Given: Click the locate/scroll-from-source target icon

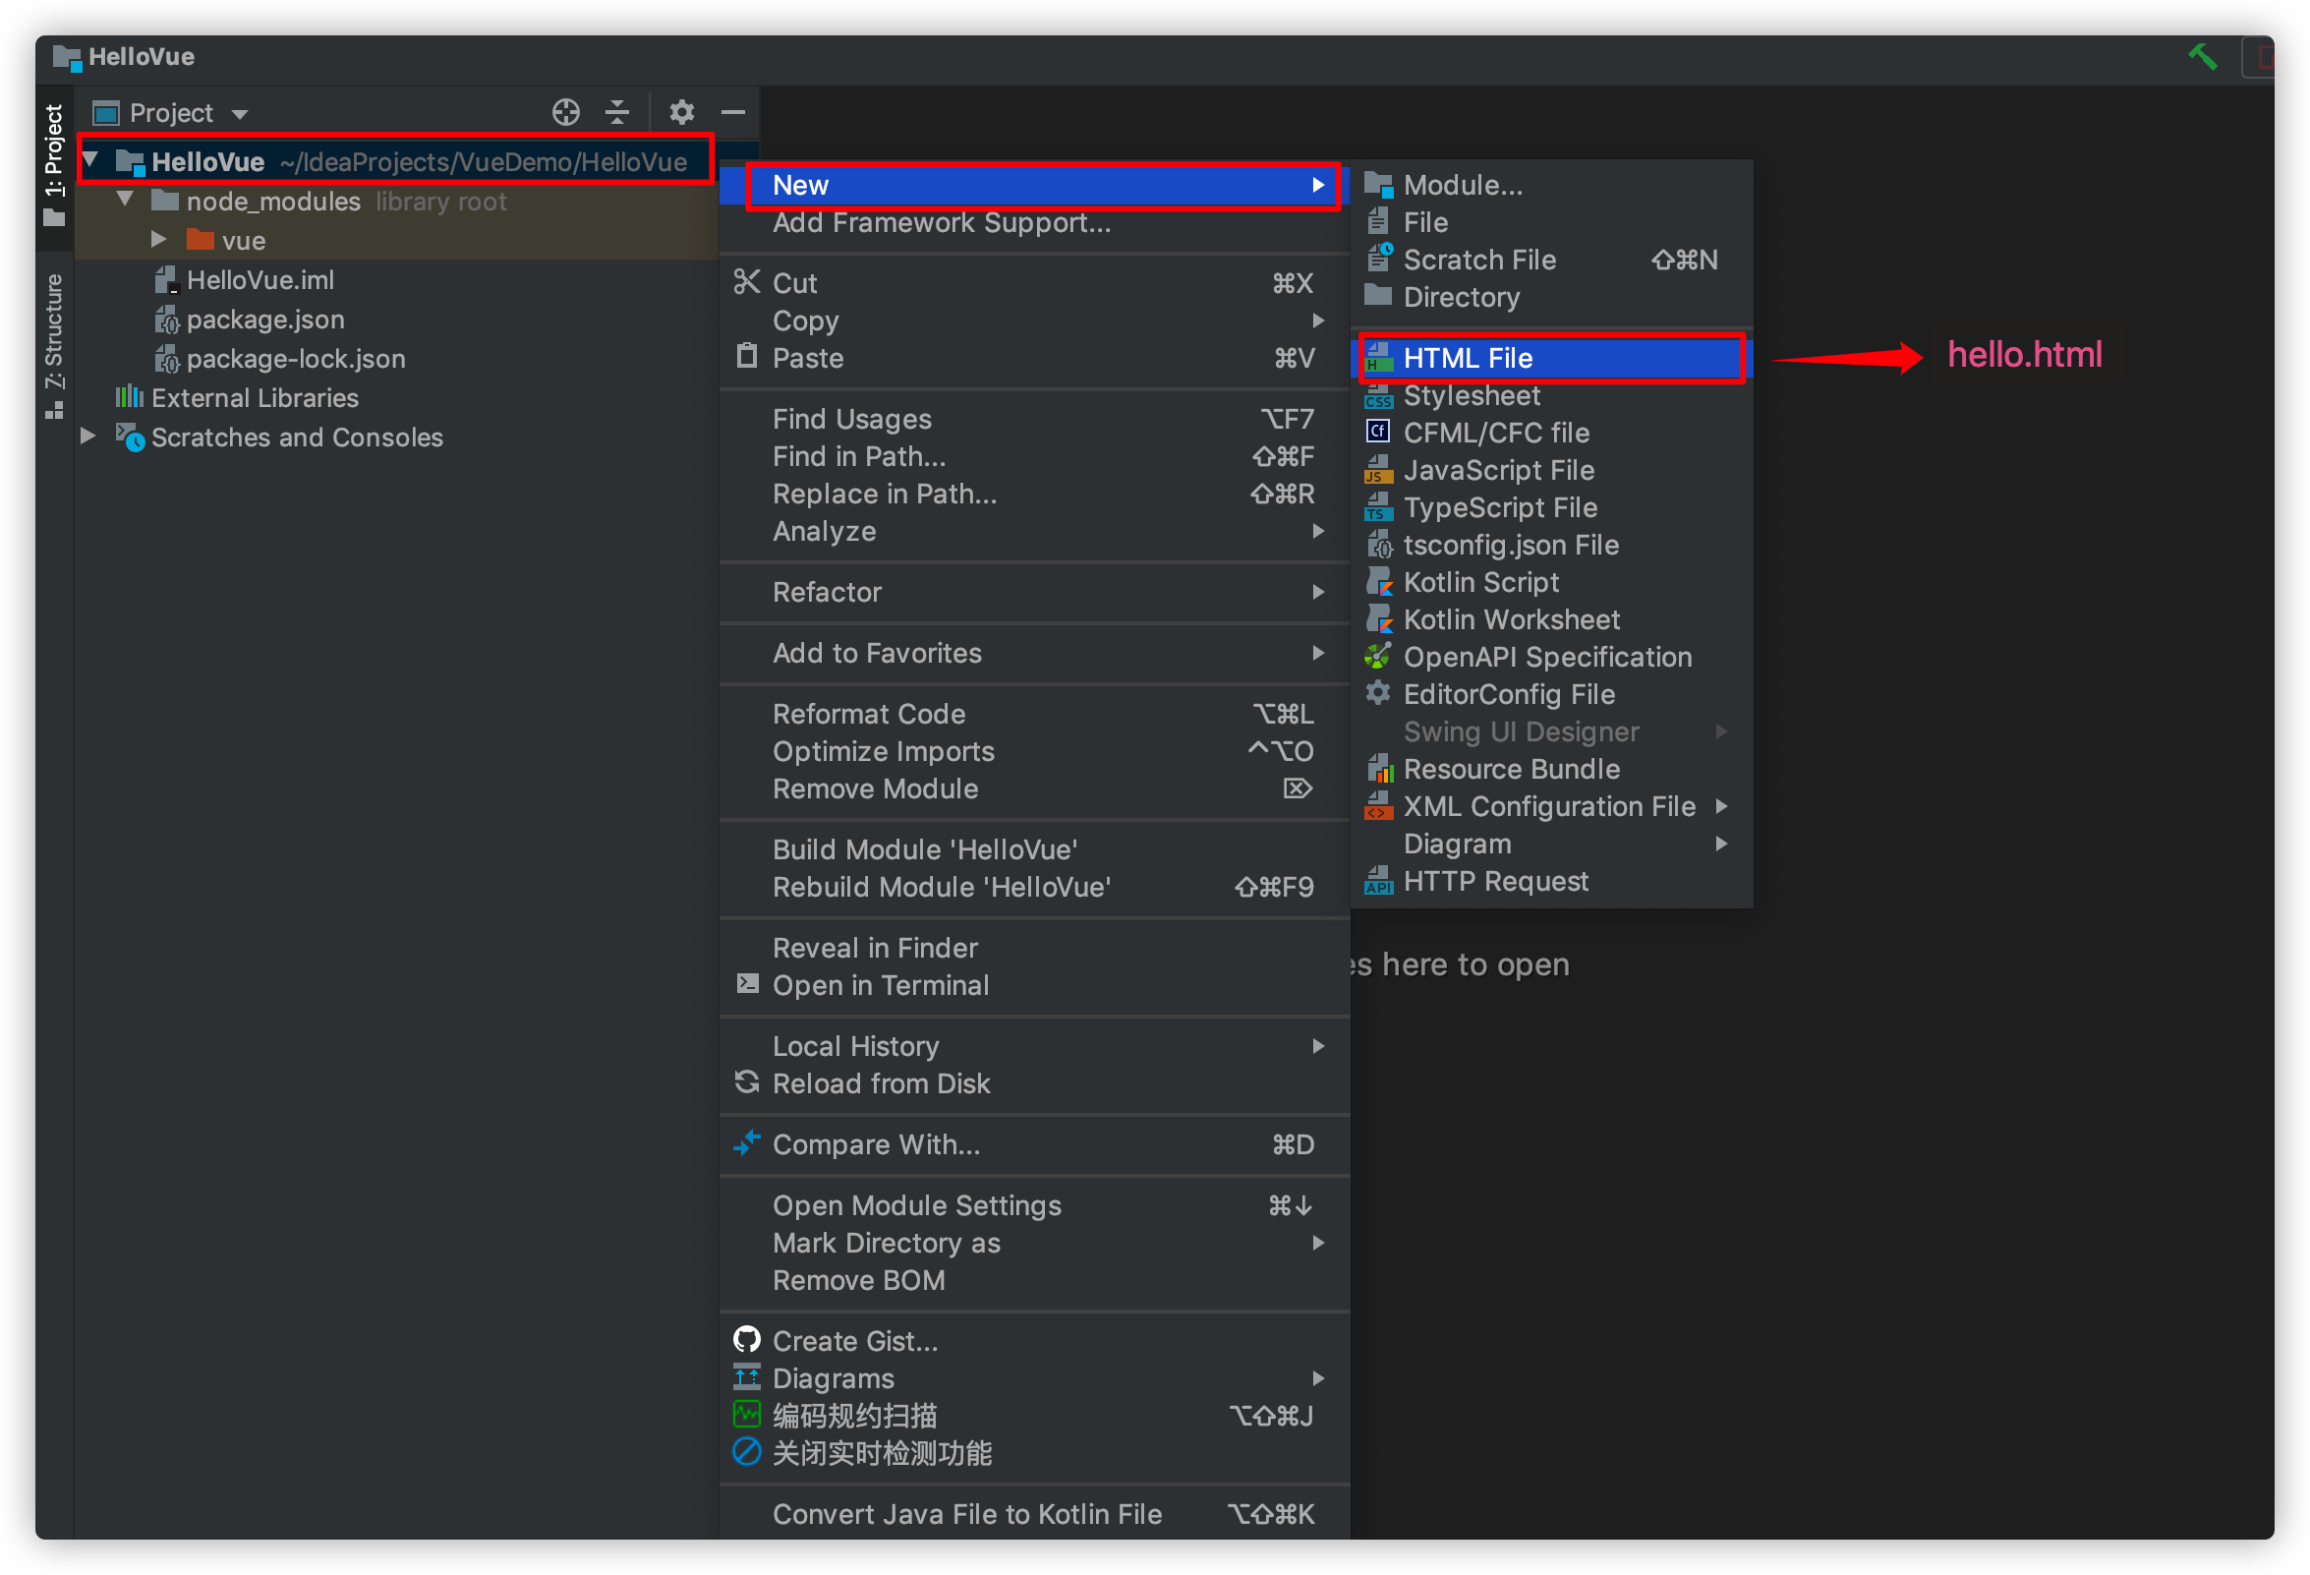Looking at the screenshot, I should click(x=565, y=112).
